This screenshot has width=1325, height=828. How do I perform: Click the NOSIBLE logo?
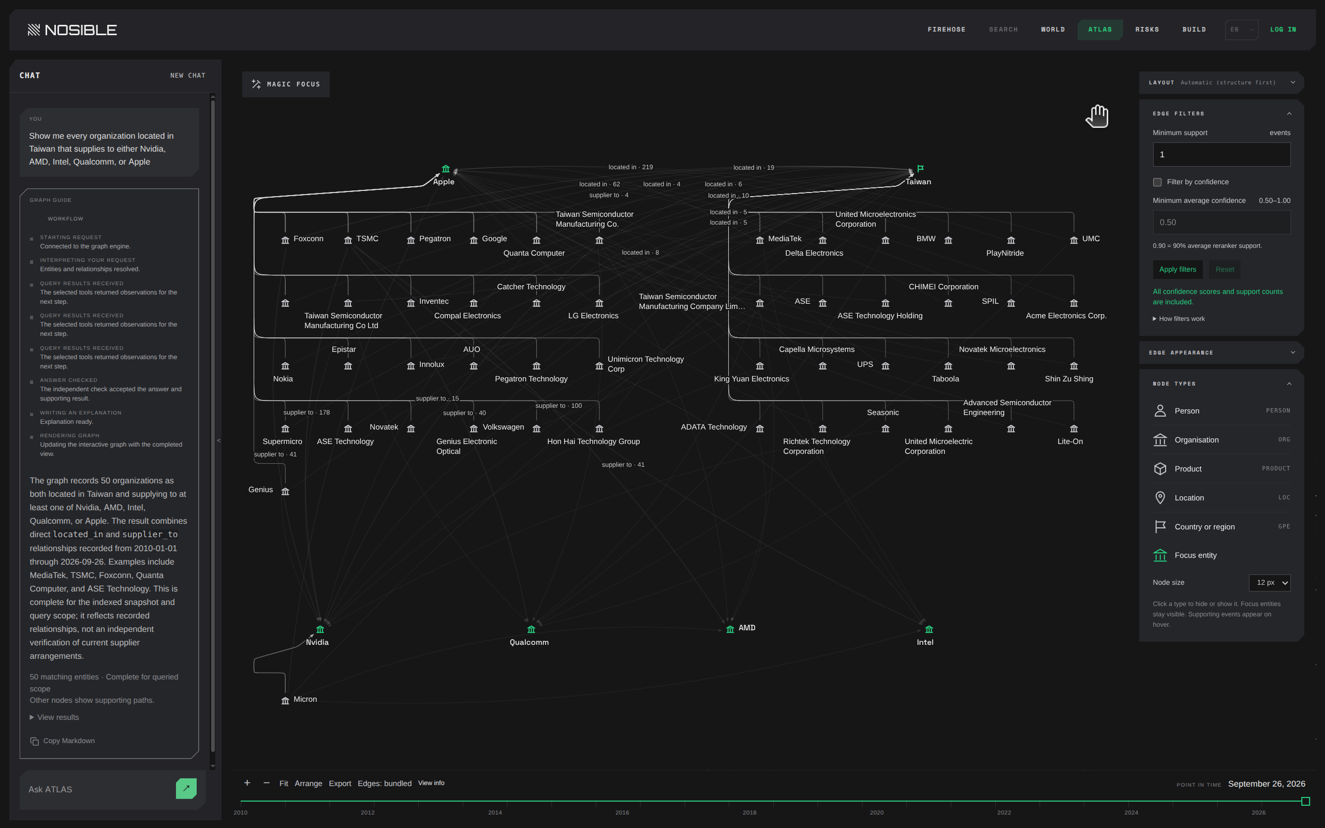tap(72, 29)
